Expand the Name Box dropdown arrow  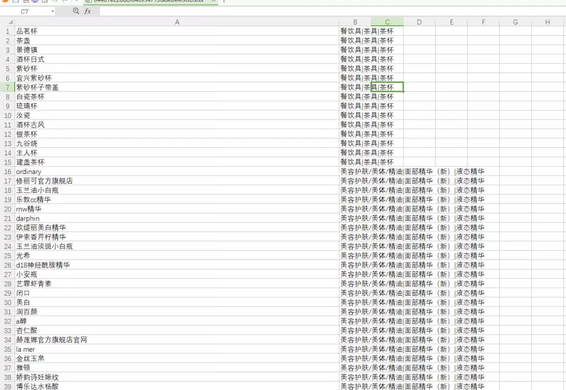point(53,12)
